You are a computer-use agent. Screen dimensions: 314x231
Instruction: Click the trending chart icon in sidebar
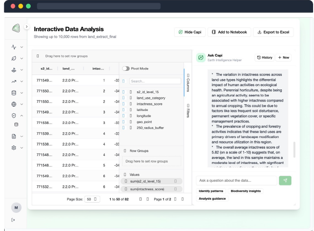pyautogui.click(x=14, y=82)
